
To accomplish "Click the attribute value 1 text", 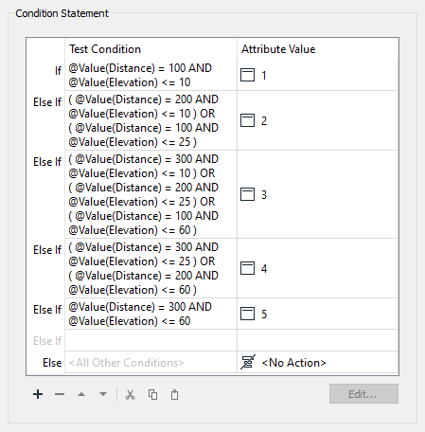I will (264, 76).
